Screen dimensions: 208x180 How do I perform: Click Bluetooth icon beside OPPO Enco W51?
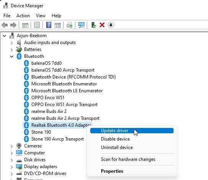26,98
